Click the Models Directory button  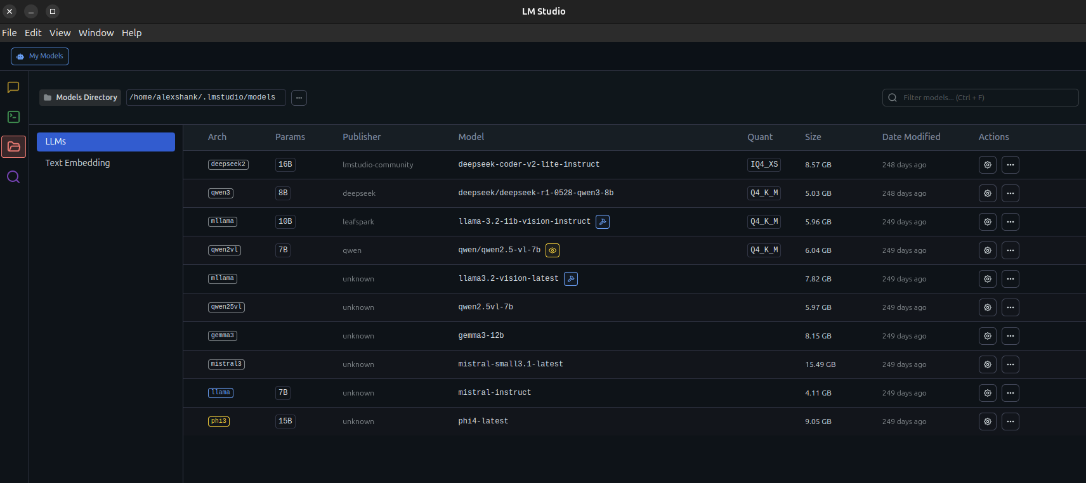(81, 98)
